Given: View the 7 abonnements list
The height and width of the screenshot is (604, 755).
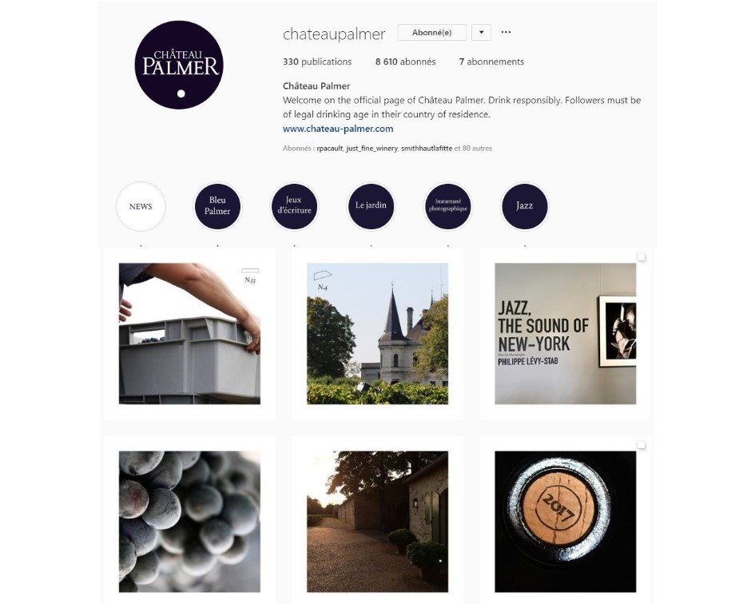Looking at the screenshot, I should point(491,62).
